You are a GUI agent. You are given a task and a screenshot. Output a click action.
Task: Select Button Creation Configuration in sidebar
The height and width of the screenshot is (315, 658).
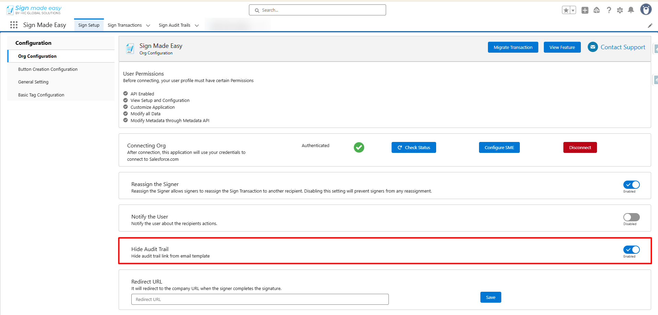(48, 69)
